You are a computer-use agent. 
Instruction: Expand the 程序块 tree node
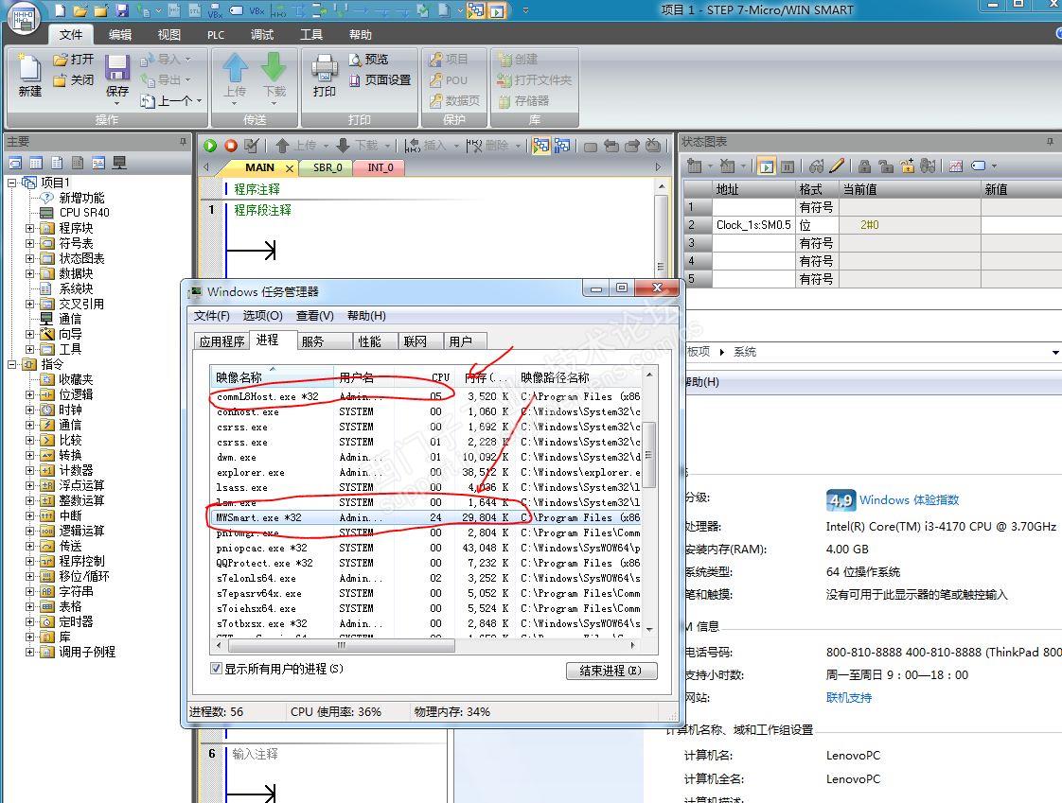[x=29, y=228]
